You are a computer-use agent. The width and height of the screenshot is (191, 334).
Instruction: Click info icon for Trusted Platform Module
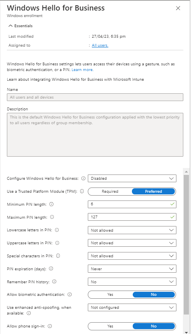(82, 191)
